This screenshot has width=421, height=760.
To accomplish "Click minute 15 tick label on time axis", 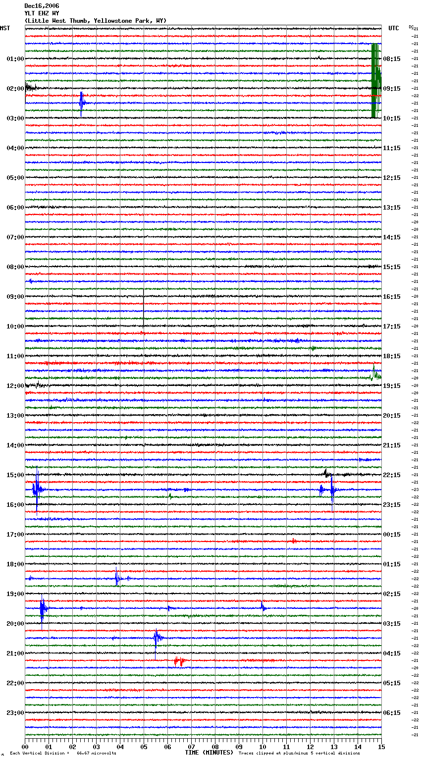I will [381, 747].
